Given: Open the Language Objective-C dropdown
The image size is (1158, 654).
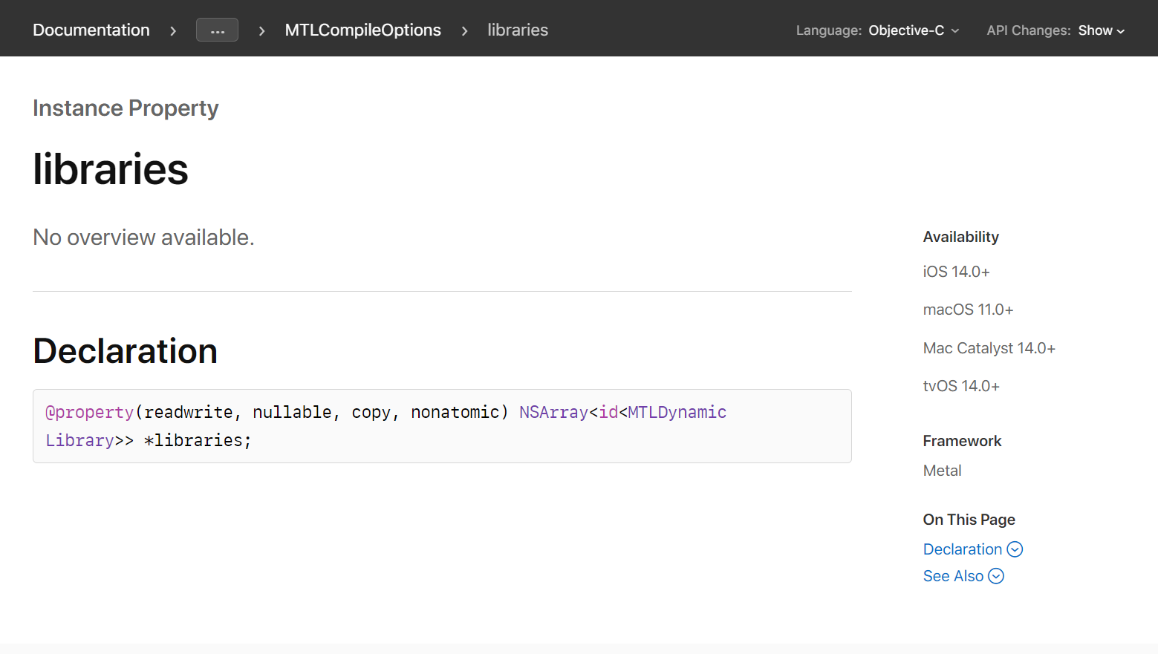Looking at the screenshot, I should 914,30.
